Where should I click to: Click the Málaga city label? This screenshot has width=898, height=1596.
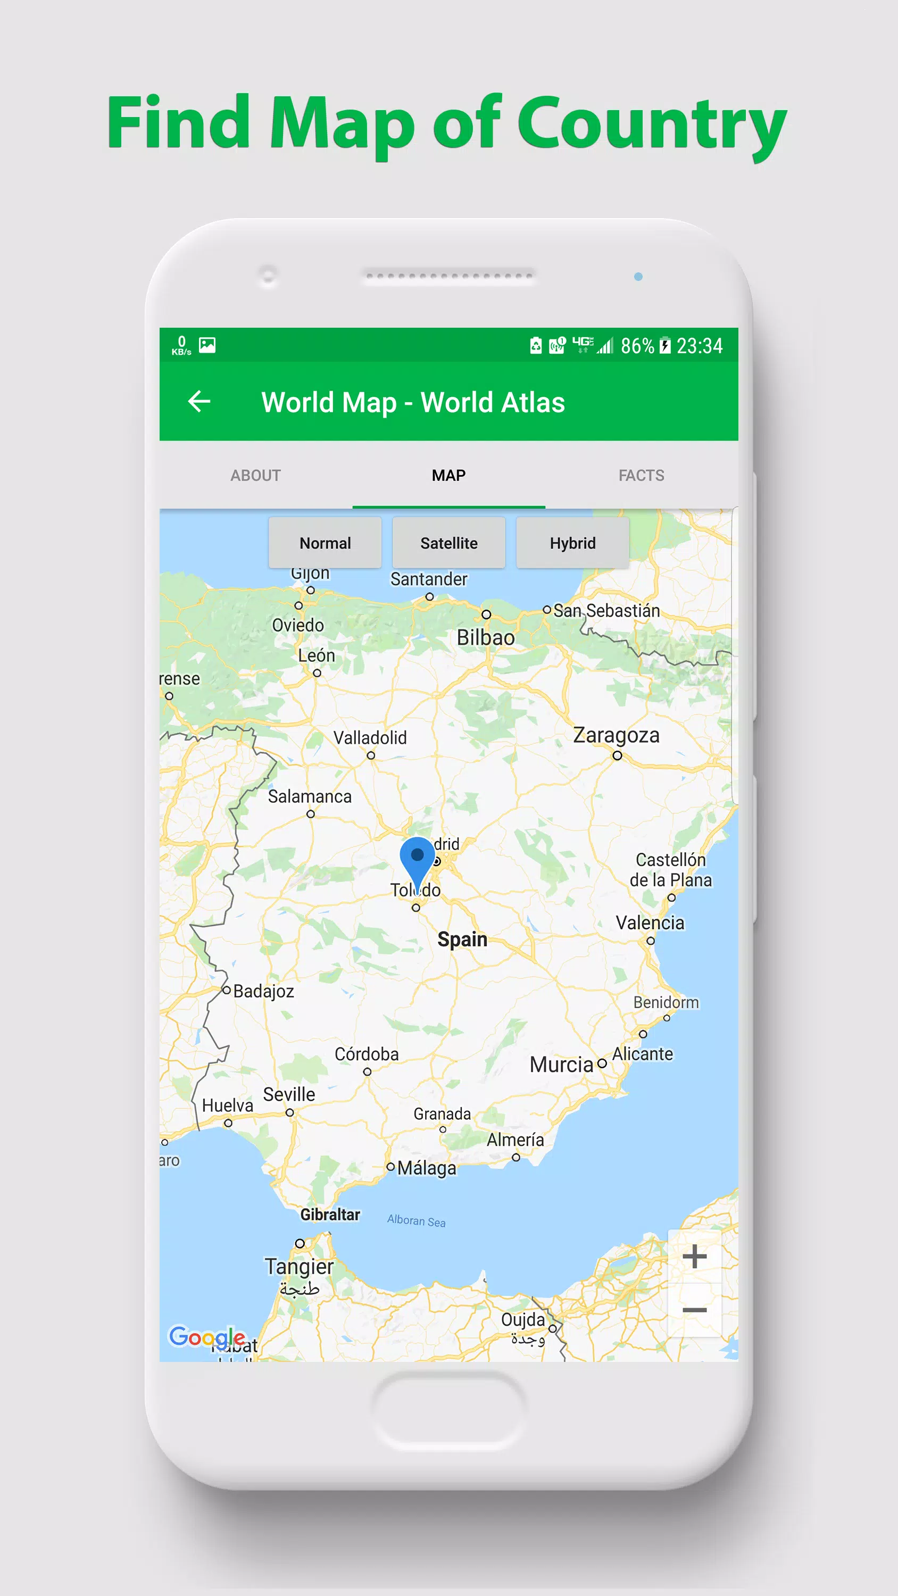pyautogui.click(x=427, y=1168)
